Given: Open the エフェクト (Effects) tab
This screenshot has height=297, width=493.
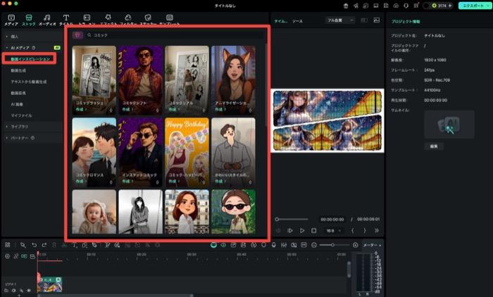Looking at the screenshot, I should (108, 20).
